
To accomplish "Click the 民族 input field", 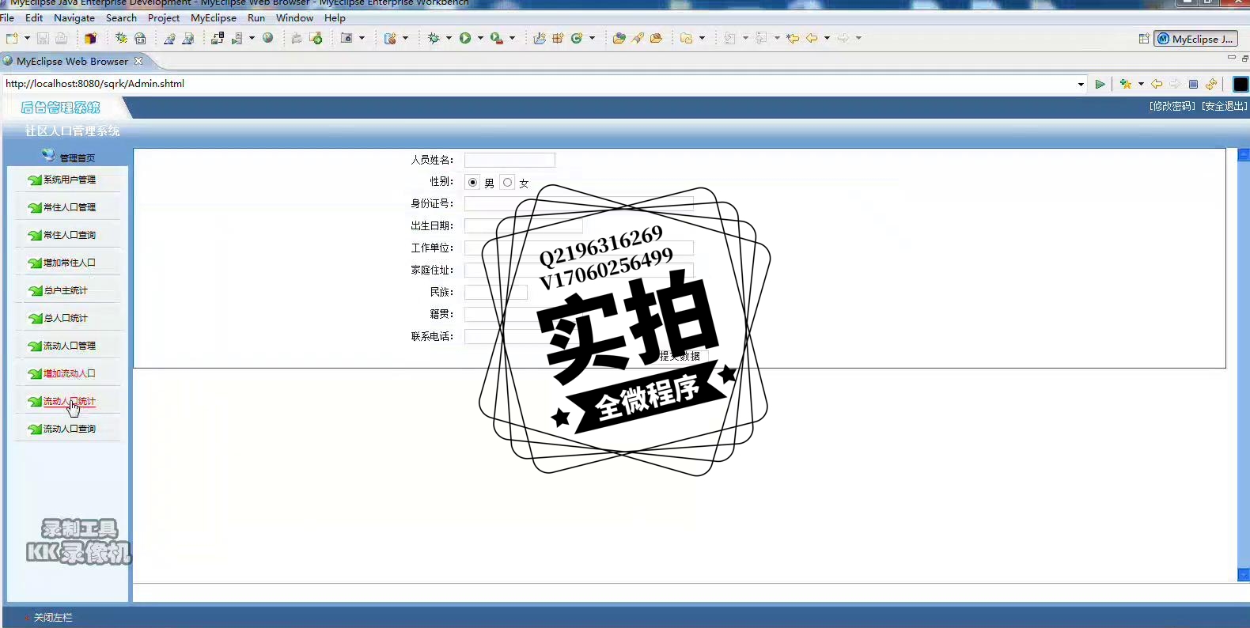I will click(x=495, y=293).
